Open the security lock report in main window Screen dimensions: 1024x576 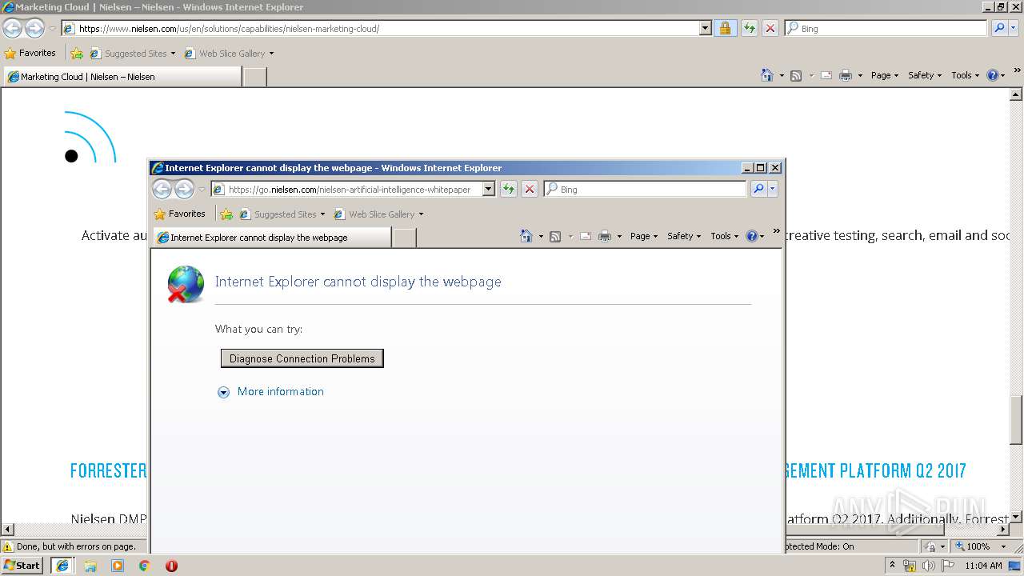pos(725,28)
